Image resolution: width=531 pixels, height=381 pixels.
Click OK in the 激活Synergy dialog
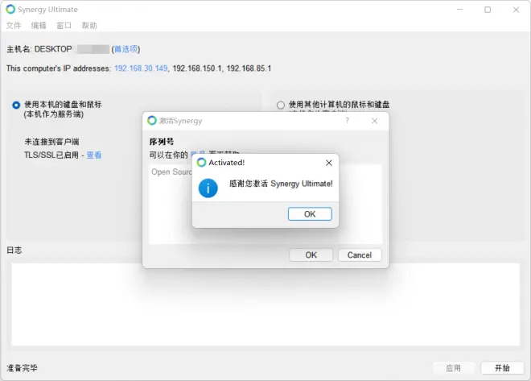311,255
